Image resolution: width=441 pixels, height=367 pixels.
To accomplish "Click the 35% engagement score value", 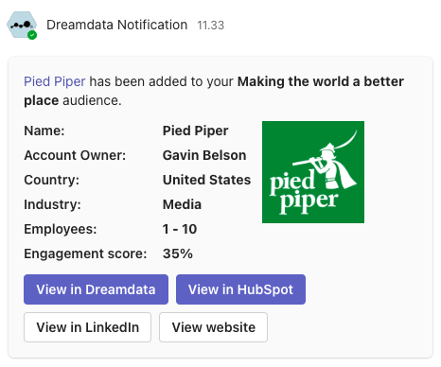I will pos(178,253).
